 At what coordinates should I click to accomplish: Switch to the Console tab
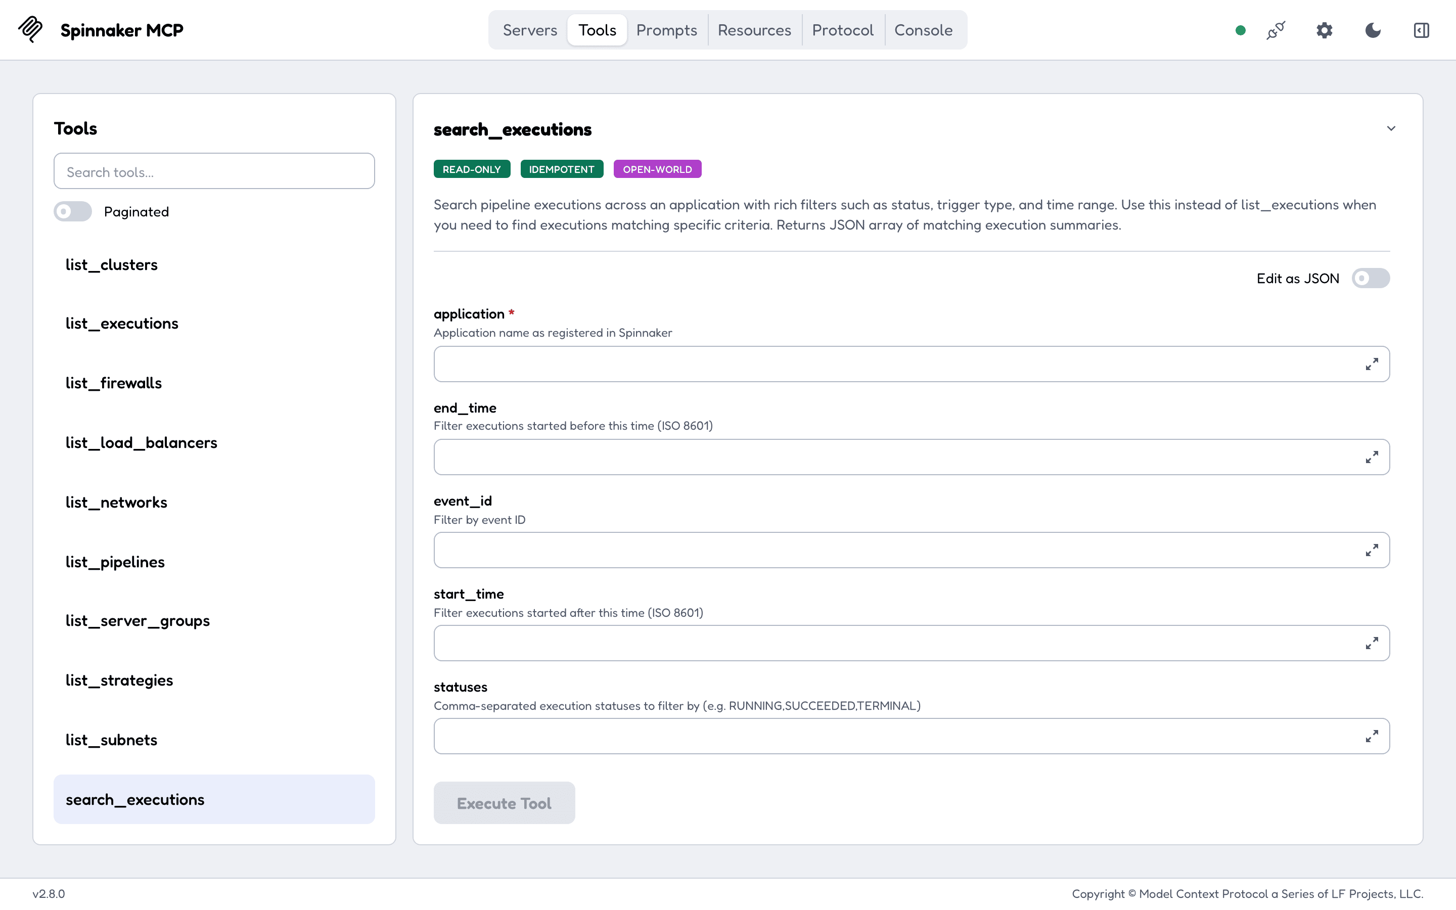coord(924,30)
